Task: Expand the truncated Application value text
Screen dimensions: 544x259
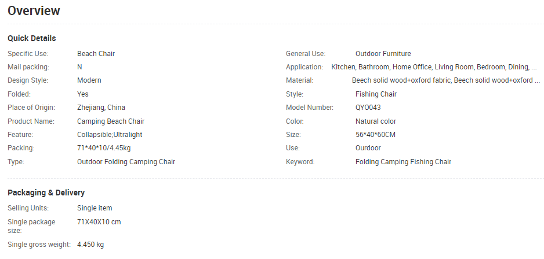Action: click(434, 67)
